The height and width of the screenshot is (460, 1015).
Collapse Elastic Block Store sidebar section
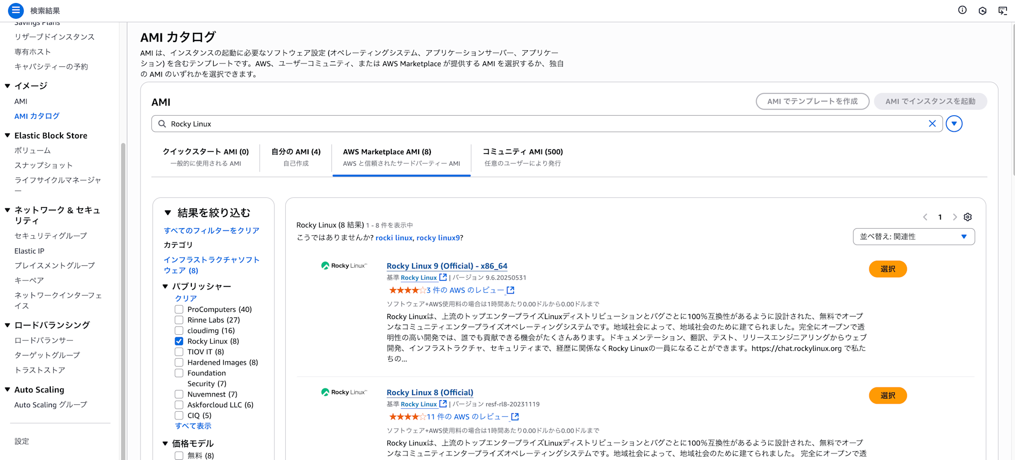pyautogui.click(x=8, y=135)
